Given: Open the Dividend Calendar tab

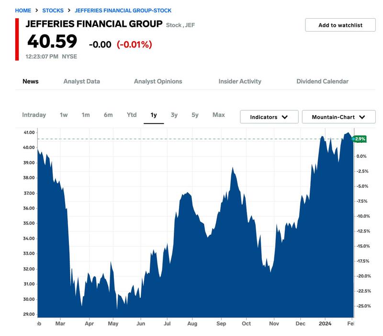Looking at the screenshot, I should [x=322, y=81].
